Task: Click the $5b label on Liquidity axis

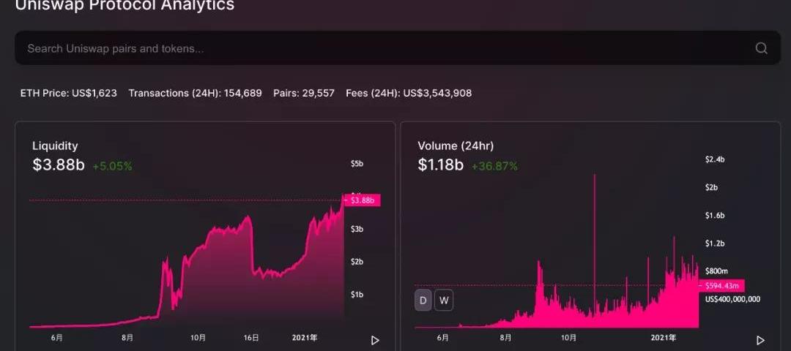Action: (x=357, y=164)
